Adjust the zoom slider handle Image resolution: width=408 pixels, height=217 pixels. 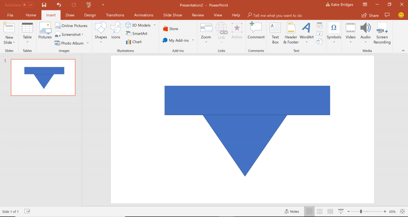point(361,211)
